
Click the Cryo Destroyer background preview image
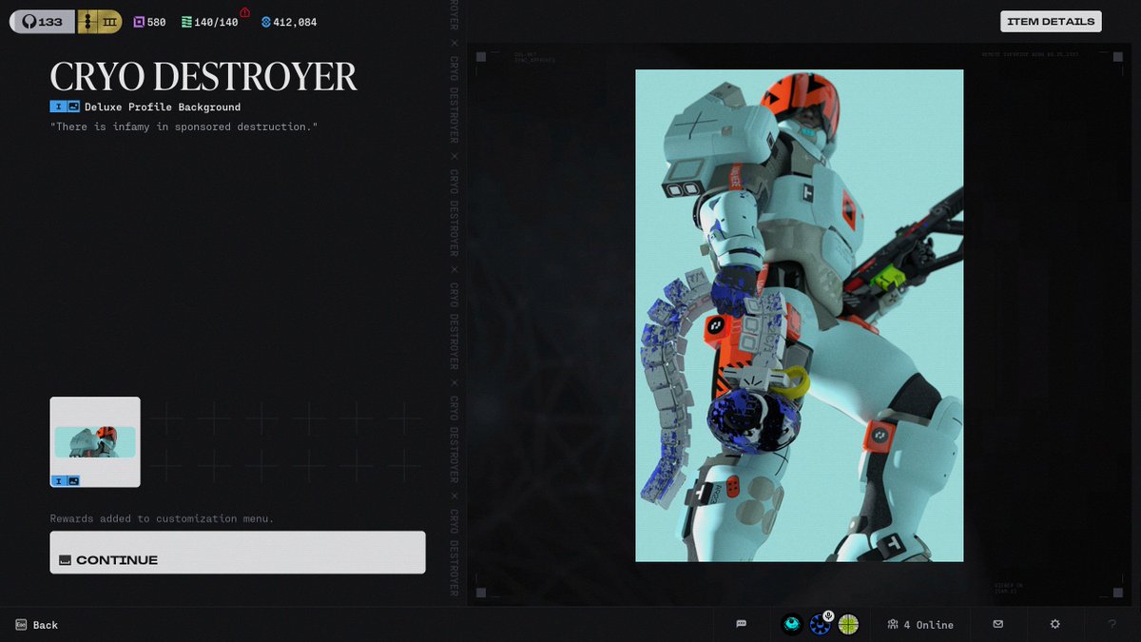[799, 316]
